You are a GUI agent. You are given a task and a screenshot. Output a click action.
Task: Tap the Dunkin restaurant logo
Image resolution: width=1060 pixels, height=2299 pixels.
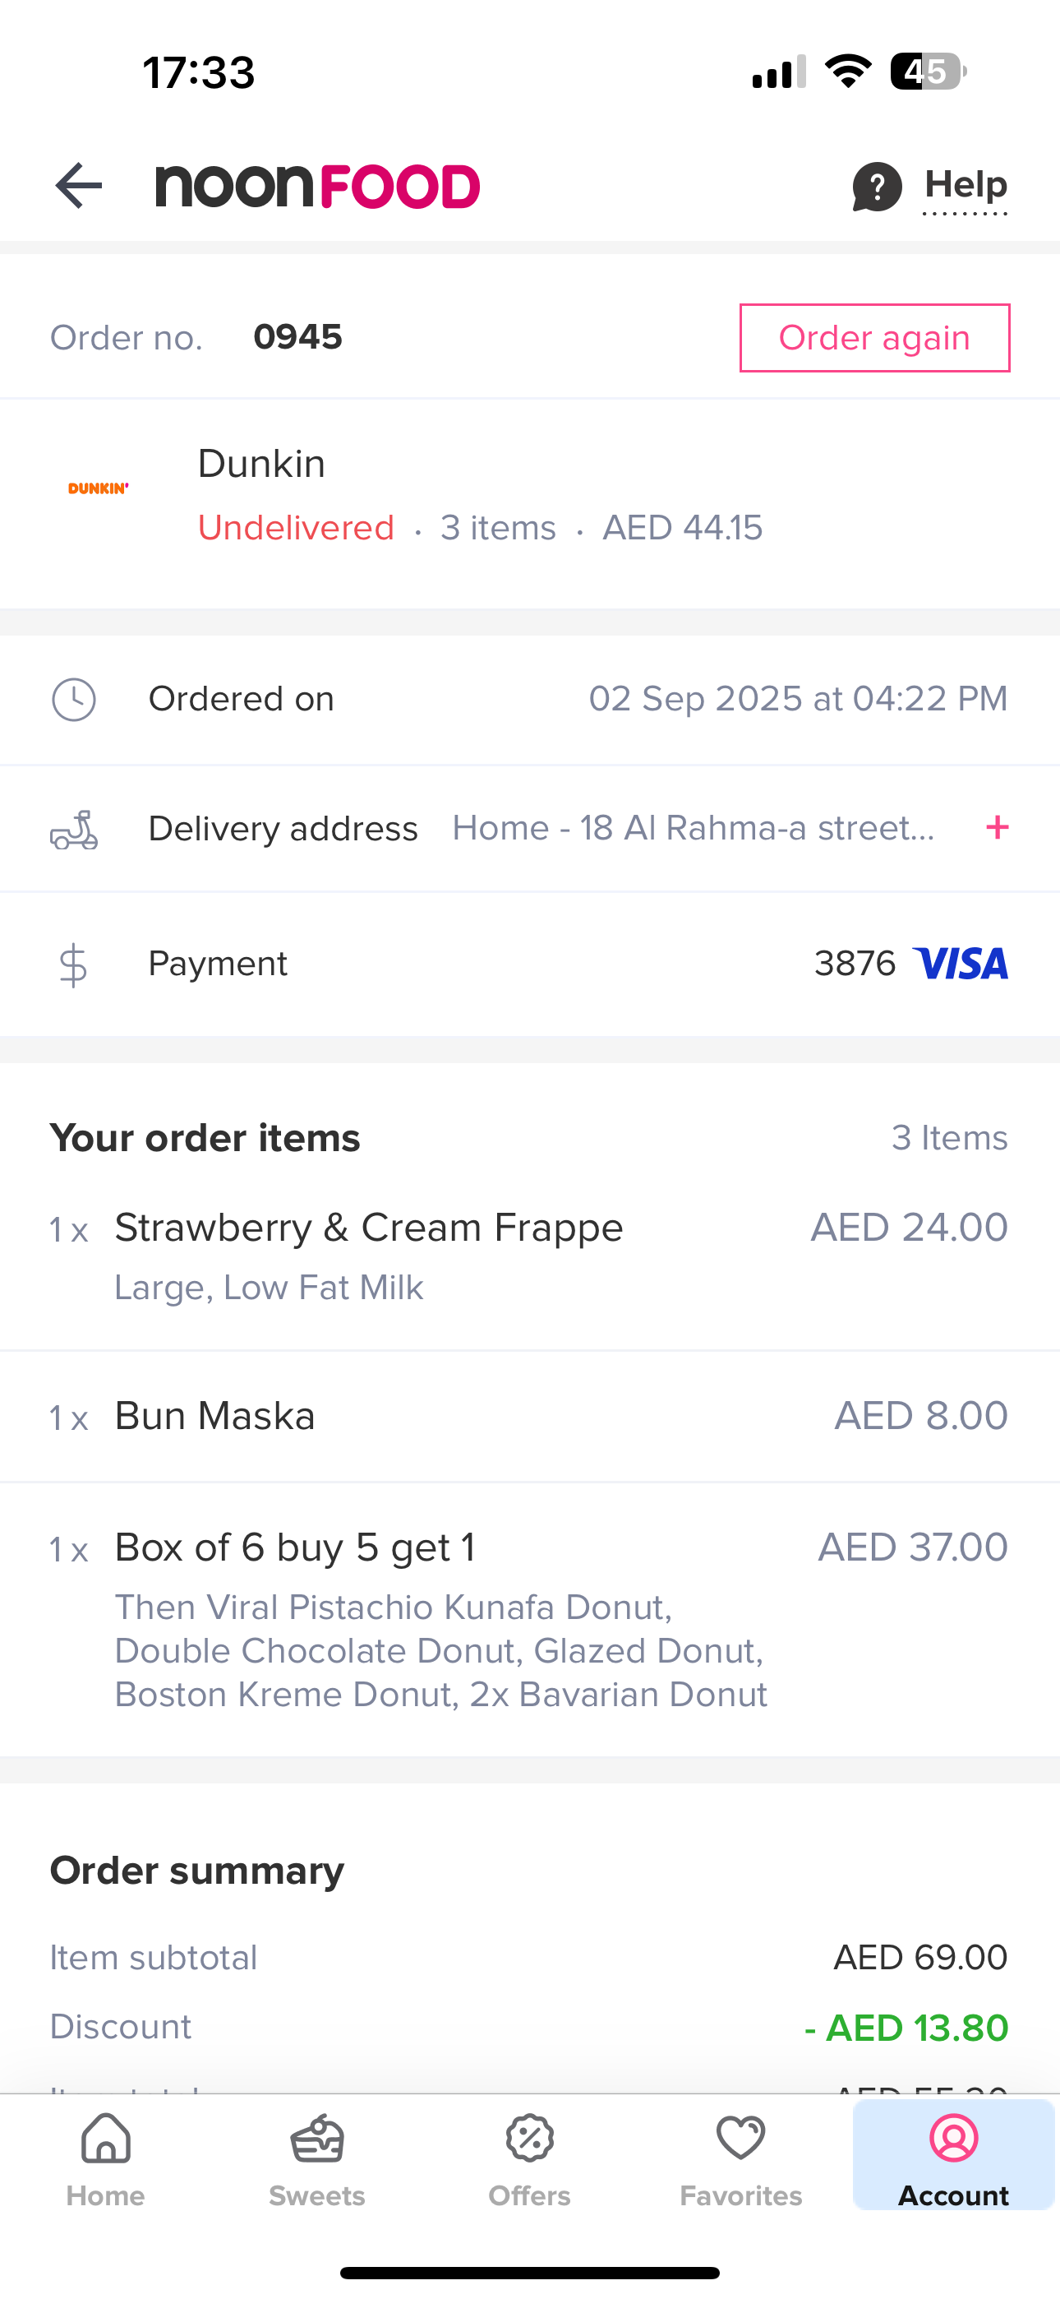[x=98, y=488]
